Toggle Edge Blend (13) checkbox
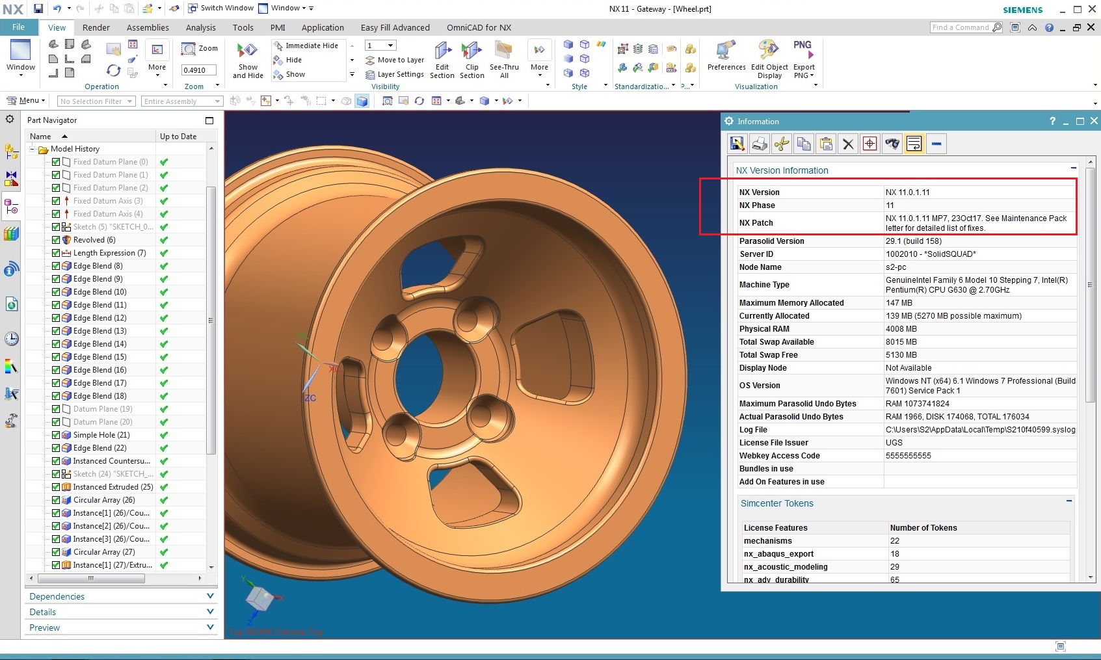Viewport: 1101px width, 660px height. [x=56, y=331]
